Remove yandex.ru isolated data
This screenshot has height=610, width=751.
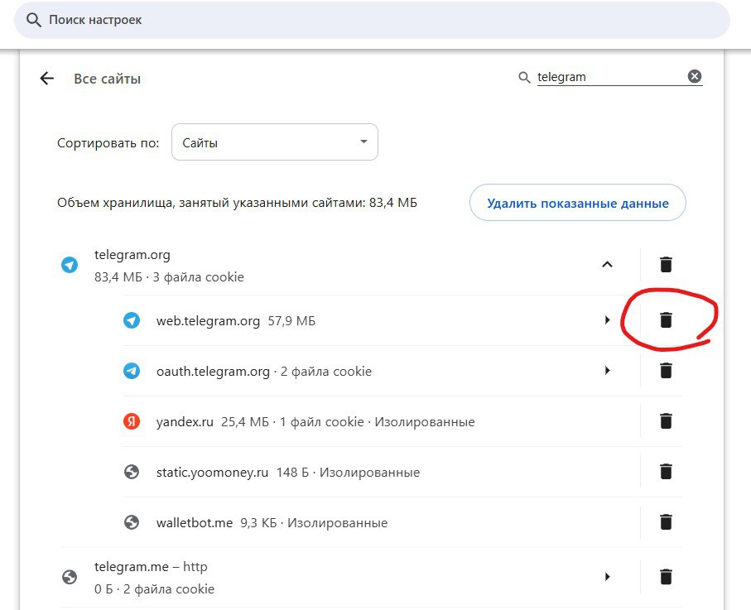coord(666,420)
